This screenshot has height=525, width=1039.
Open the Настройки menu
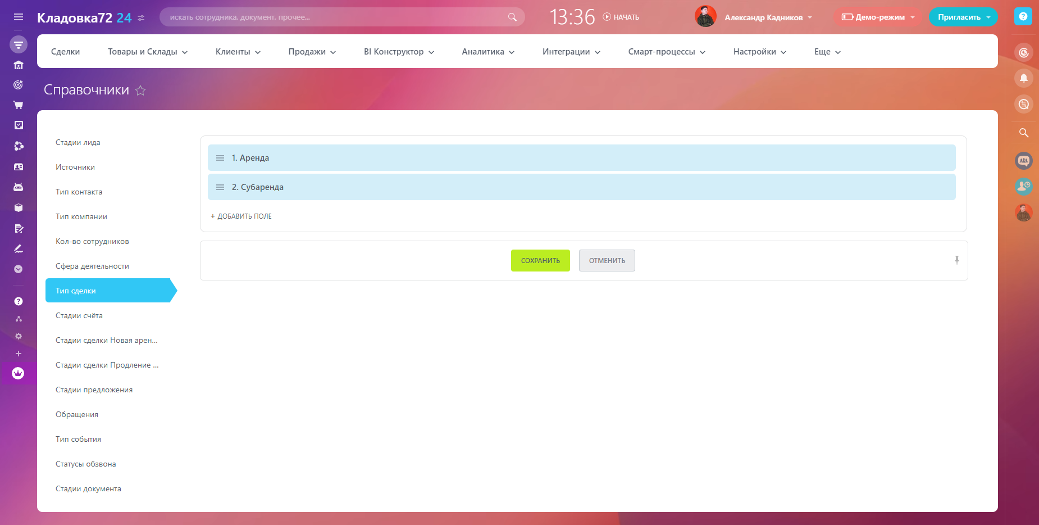click(x=760, y=52)
